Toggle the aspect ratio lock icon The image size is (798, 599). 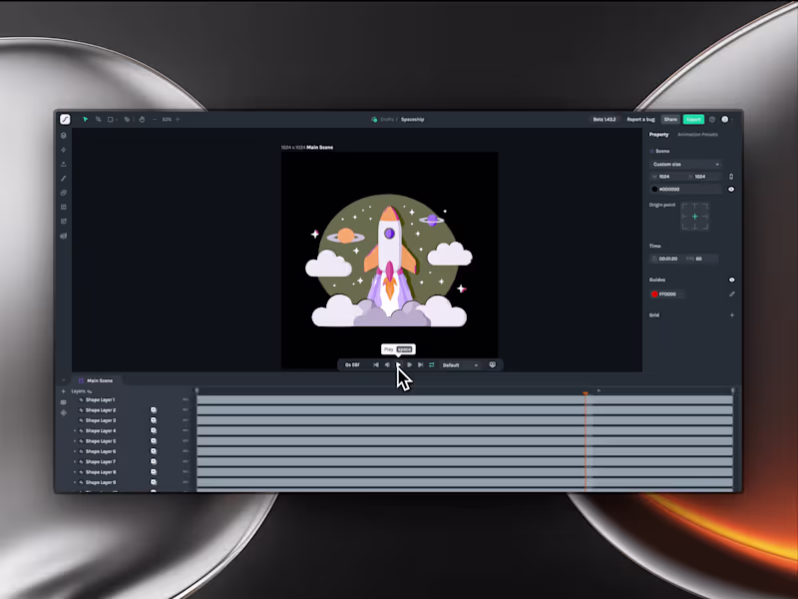point(731,177)
